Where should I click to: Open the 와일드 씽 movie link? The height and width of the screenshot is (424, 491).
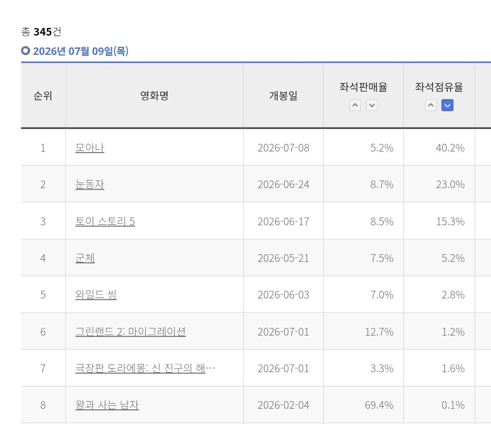(x=96, y=295)
